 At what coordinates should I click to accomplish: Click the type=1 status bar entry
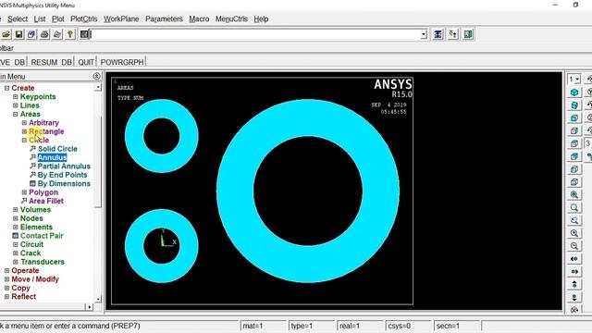pyautogui.click(x=312, y=326)
